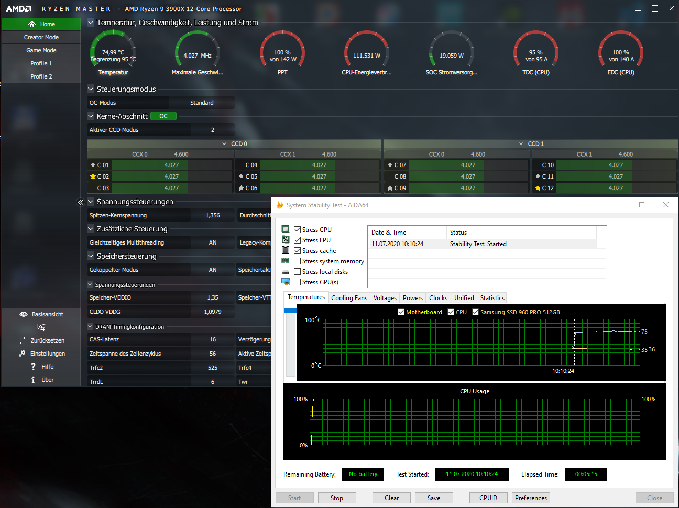
Task: Uncheck the Stress cache checkbox
Action: [298, 251]
